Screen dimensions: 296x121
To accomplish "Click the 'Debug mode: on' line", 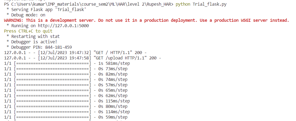I will point(26,15).
